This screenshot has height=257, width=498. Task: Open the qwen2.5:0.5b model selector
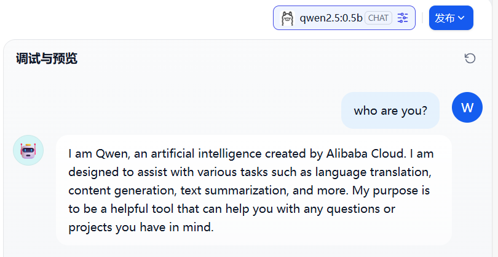pos(331,18)
